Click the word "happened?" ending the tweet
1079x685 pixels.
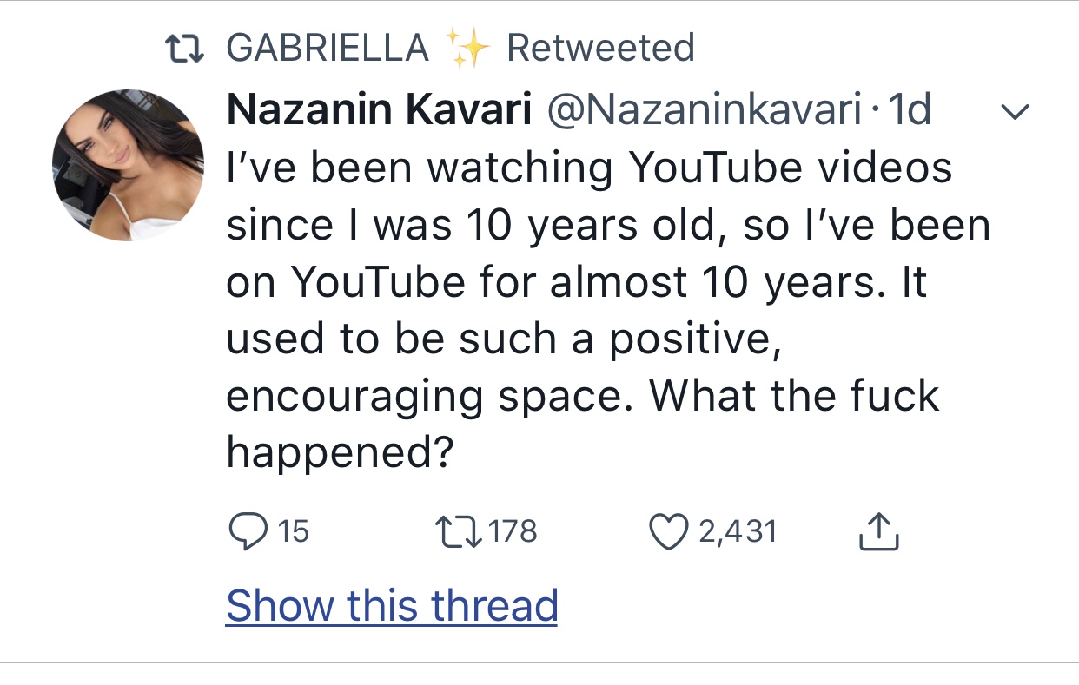click(x=341, y=452)
